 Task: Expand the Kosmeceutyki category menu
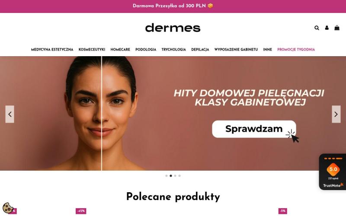pos(92,50)
